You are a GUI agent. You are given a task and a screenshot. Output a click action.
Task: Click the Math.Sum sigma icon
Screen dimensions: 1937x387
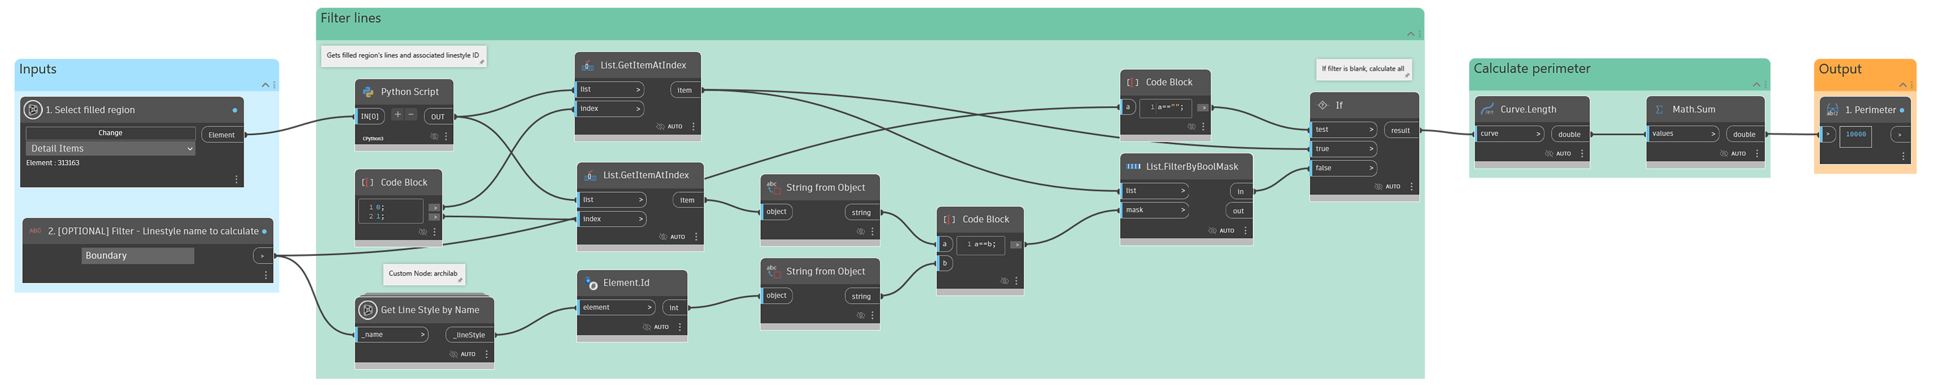click(1659, 110)
